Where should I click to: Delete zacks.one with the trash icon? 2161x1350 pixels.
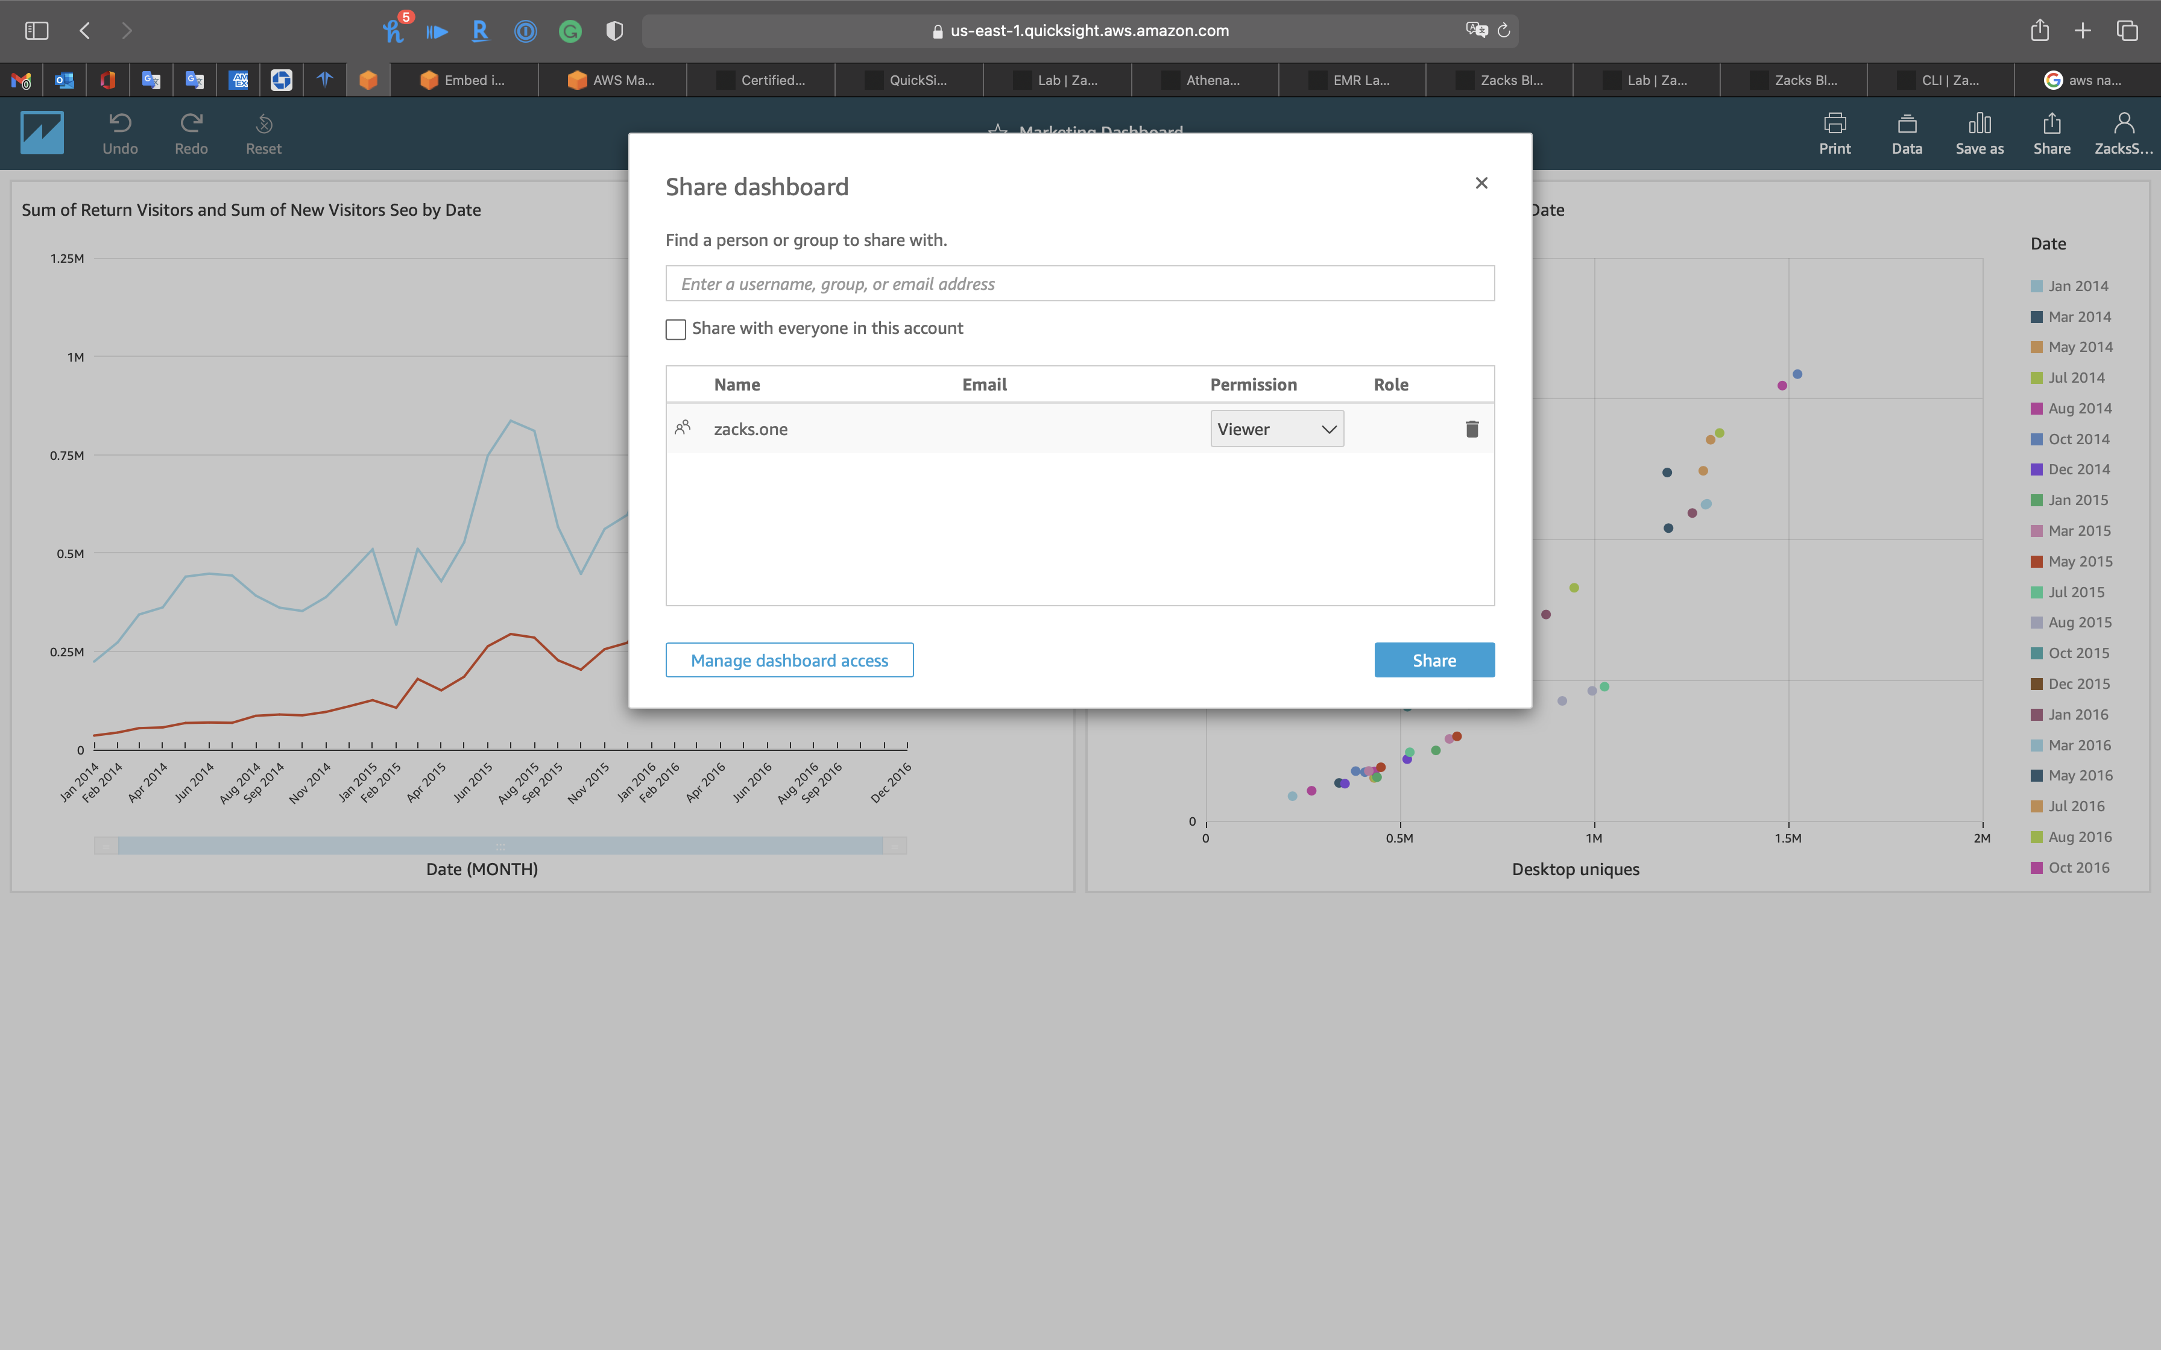point(1472,430)
